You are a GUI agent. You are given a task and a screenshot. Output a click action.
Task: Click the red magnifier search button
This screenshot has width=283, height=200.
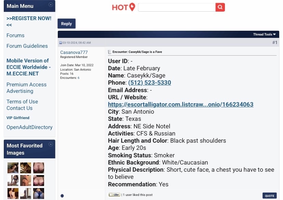220,7
